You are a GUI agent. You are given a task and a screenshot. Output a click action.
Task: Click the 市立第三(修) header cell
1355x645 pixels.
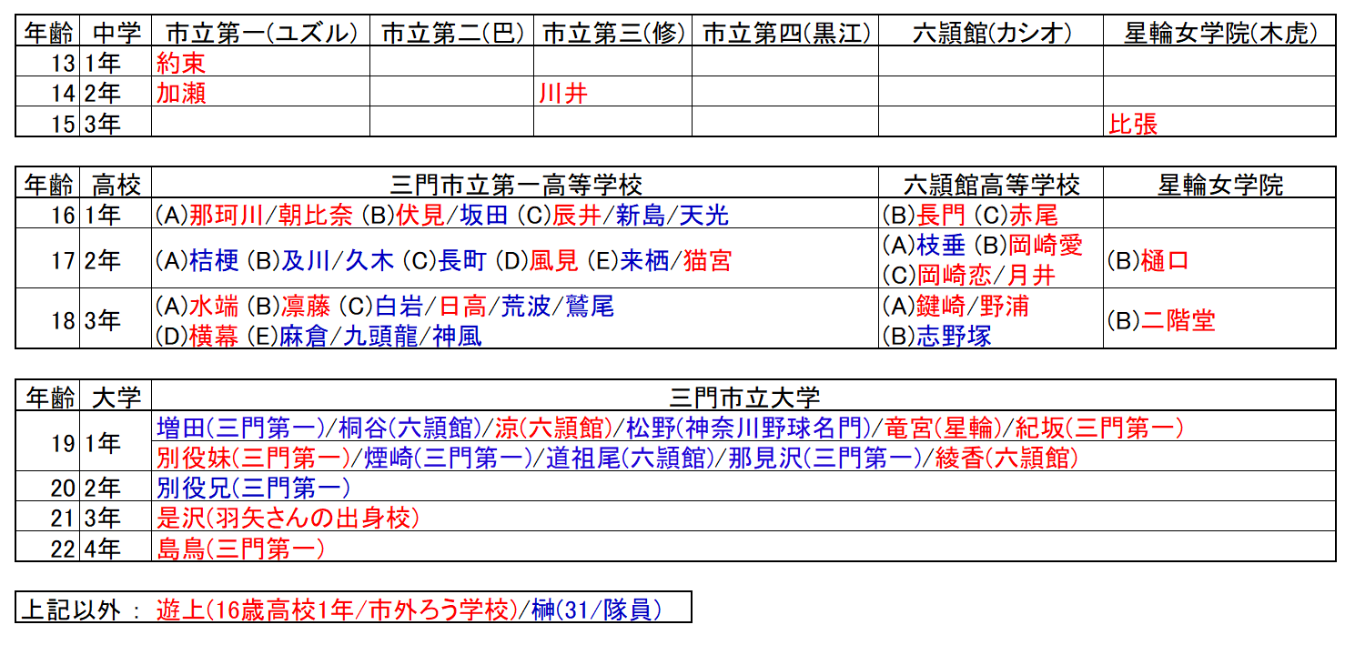point(612,33)
